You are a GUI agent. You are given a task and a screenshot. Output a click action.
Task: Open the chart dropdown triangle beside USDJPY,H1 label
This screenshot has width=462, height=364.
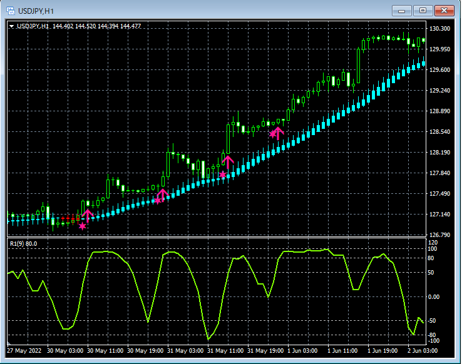[11, 26]
